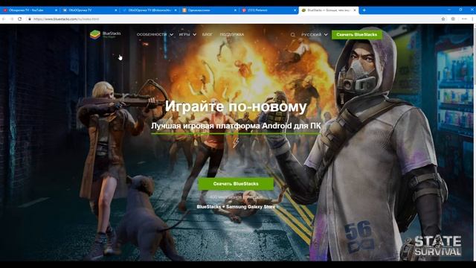The image size is (476, 268).
Task: Switch to the ОбзОOрочка TV (@obzorochk…) tab
Action: [149, 10]
